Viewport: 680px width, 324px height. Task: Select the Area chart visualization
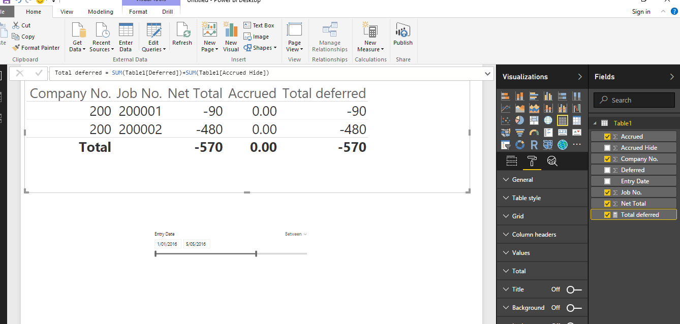[520, 108]
